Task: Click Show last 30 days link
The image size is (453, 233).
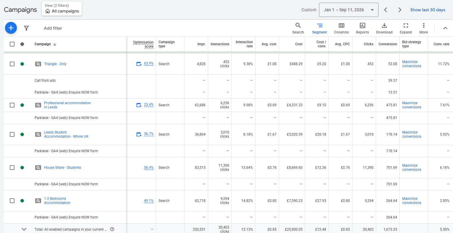Action: coord(428,10)
